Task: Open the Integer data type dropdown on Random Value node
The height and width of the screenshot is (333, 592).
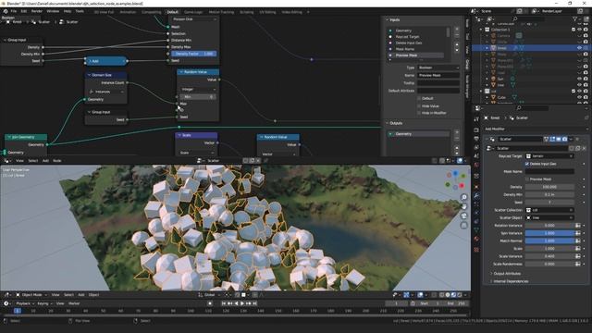Action: click(198, 90)
